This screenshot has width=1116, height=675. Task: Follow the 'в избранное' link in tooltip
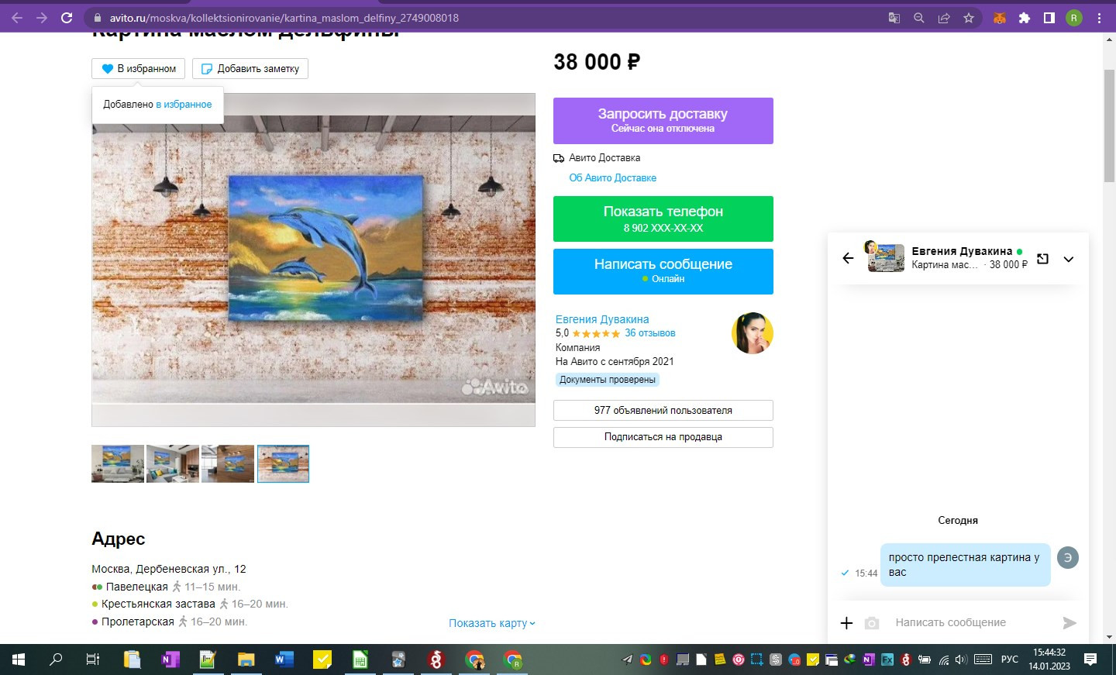click(184, 104)
